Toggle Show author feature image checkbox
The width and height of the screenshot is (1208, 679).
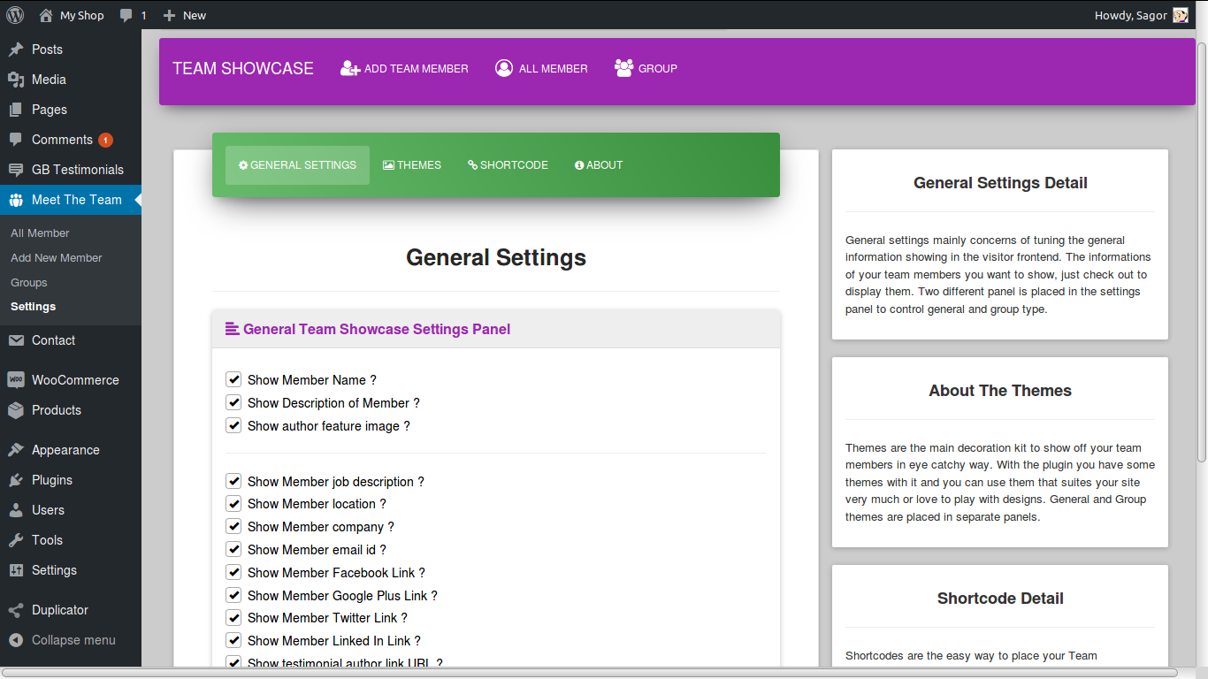pos(233,425)
